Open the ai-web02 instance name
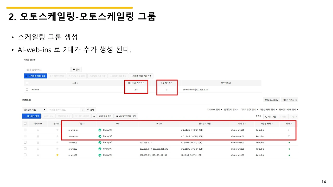The height and width of the screenshot is (187, 333). click(x=73, y=149)
